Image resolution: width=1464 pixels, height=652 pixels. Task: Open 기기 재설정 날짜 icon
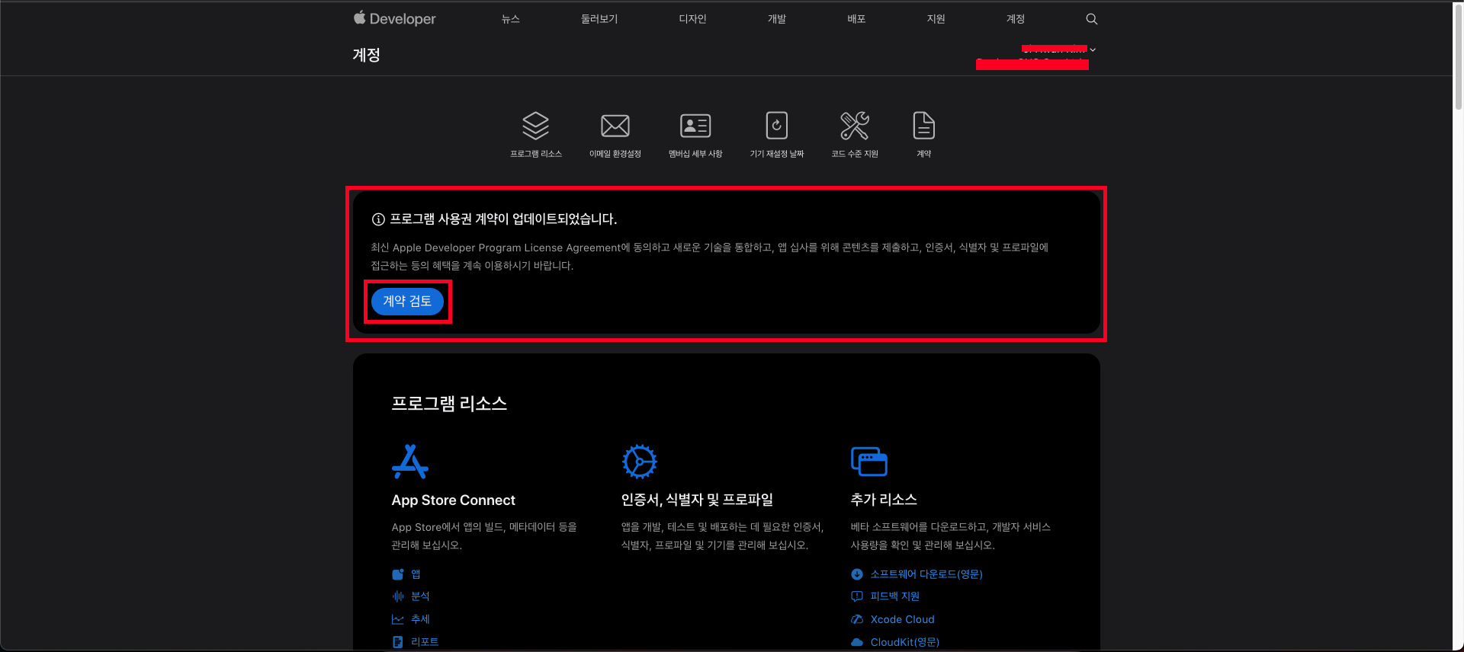point(776,126)
